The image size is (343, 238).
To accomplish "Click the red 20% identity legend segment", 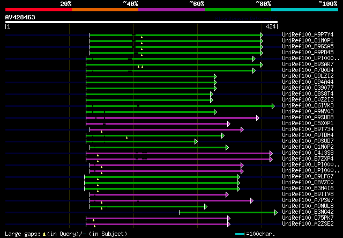I will (x=39, y=10).
